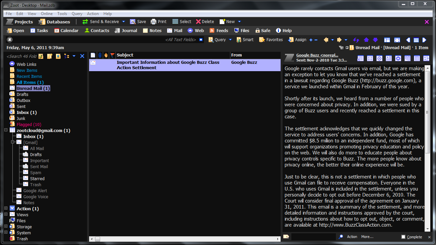Open the forward history dropdown arrow
This screenshot has width=436, height=245.
346,40
